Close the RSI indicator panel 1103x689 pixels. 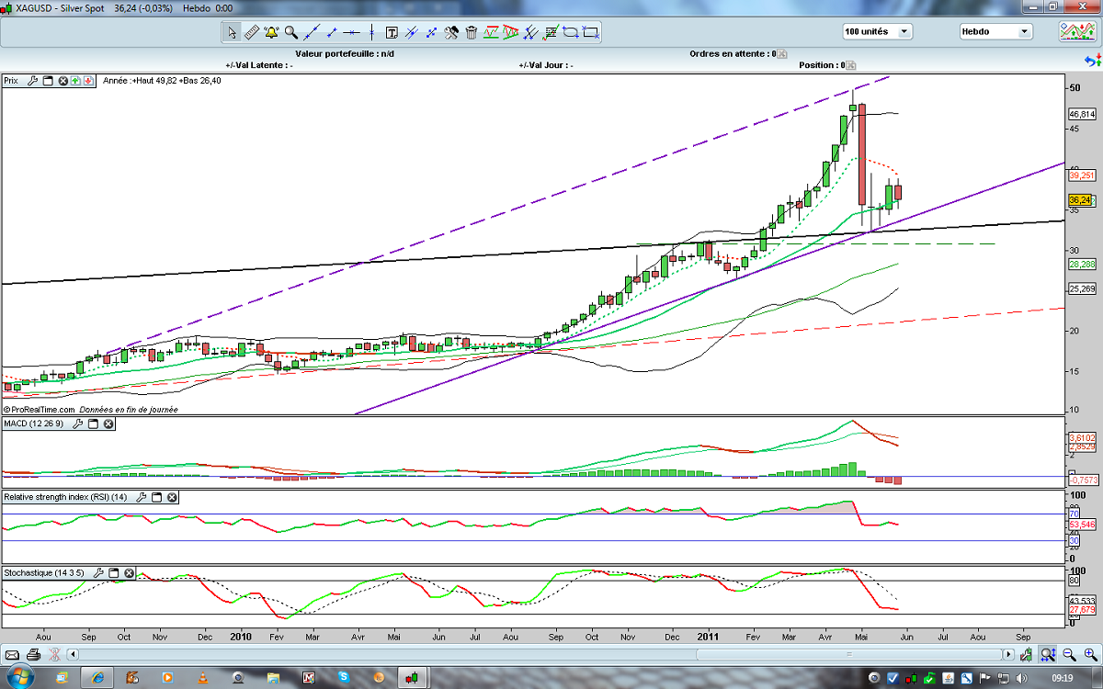pos(172,497)
